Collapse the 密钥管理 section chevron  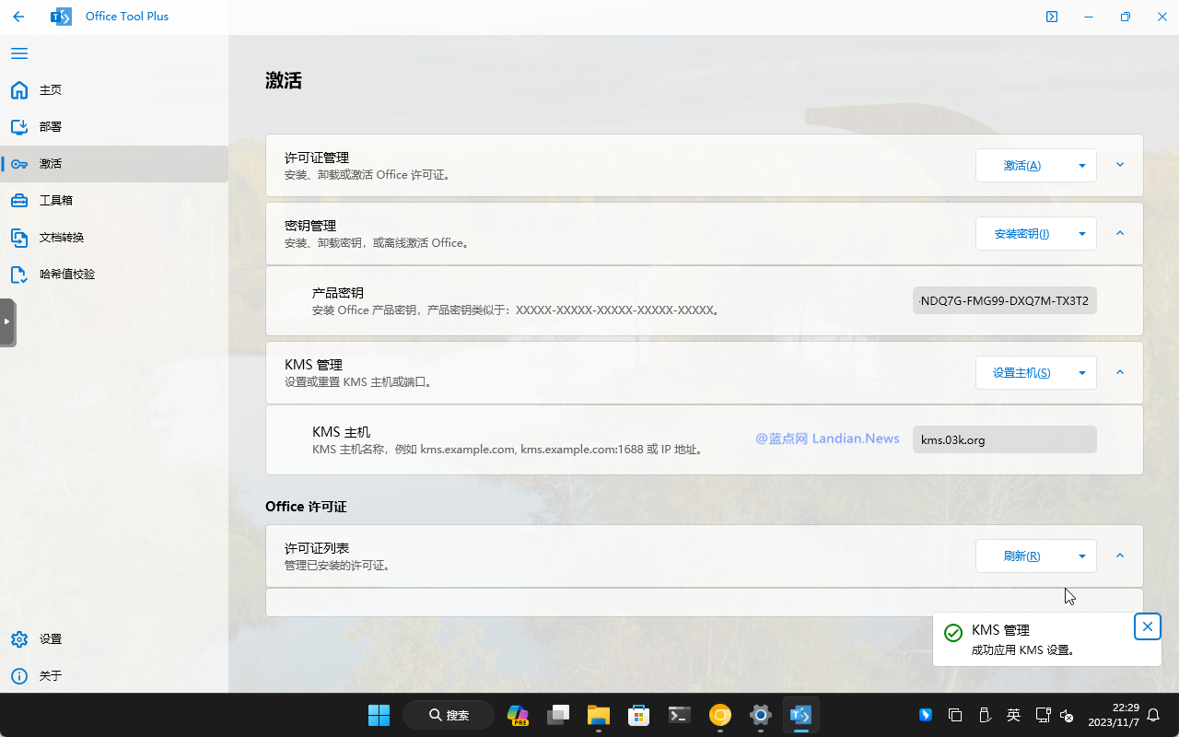click(1120, 233)
